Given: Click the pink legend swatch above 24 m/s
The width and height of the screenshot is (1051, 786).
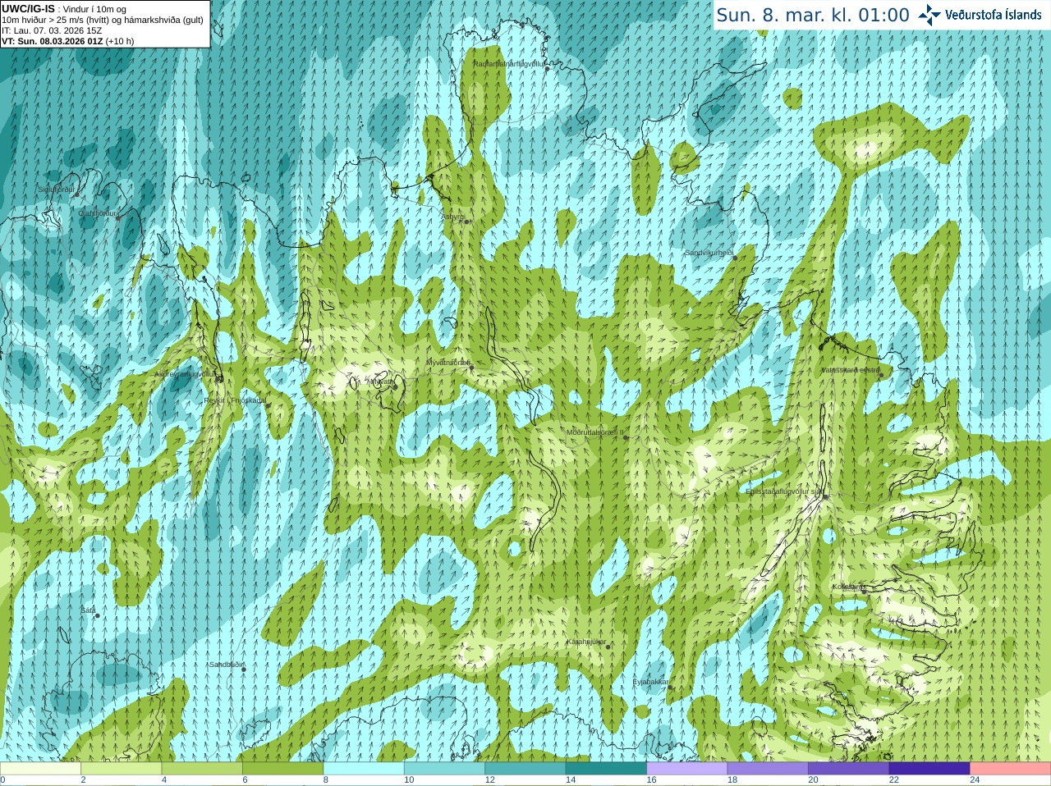Looking at the screenshot, I should [1011, 768].
